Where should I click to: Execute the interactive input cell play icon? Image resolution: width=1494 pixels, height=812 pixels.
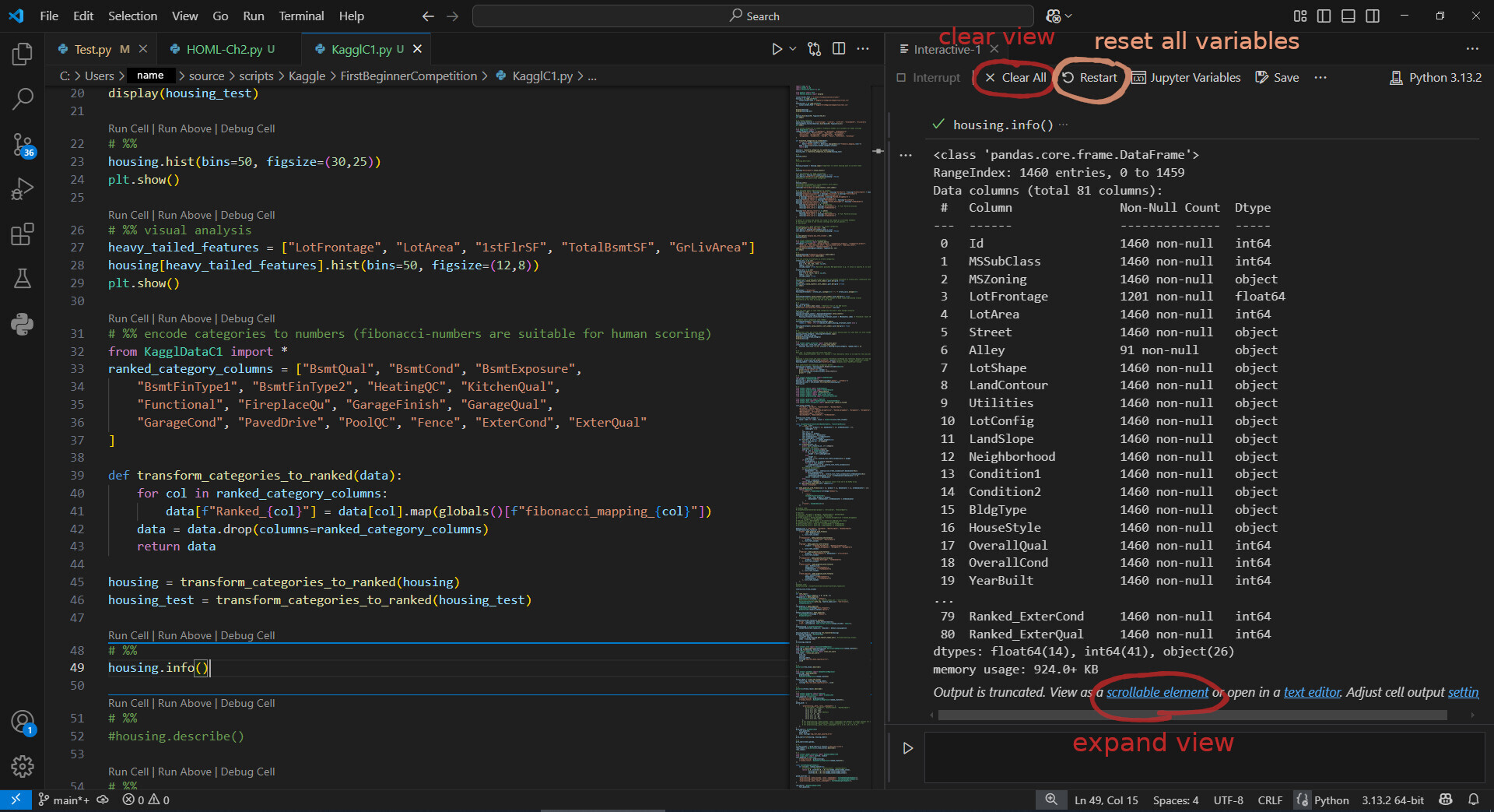coord(907,748)
